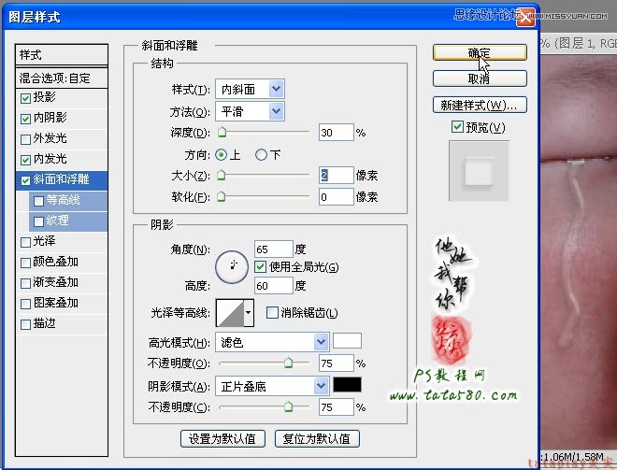This screenshot has width=617, height=470.
Task: Select the 渐变叠加 style row label
Action: click(55, 282)
